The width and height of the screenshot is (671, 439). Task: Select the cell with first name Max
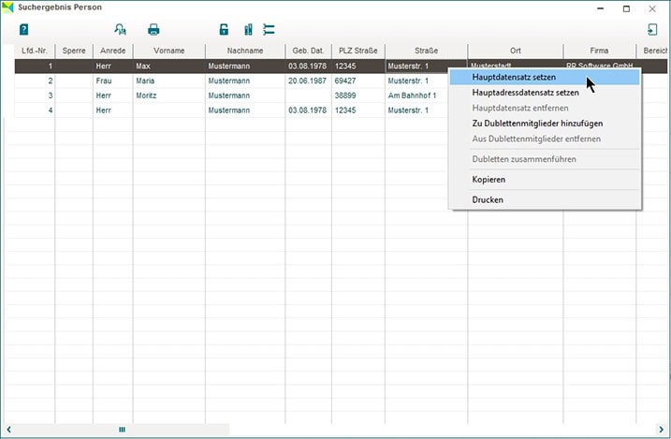click(x=169, y=66)
